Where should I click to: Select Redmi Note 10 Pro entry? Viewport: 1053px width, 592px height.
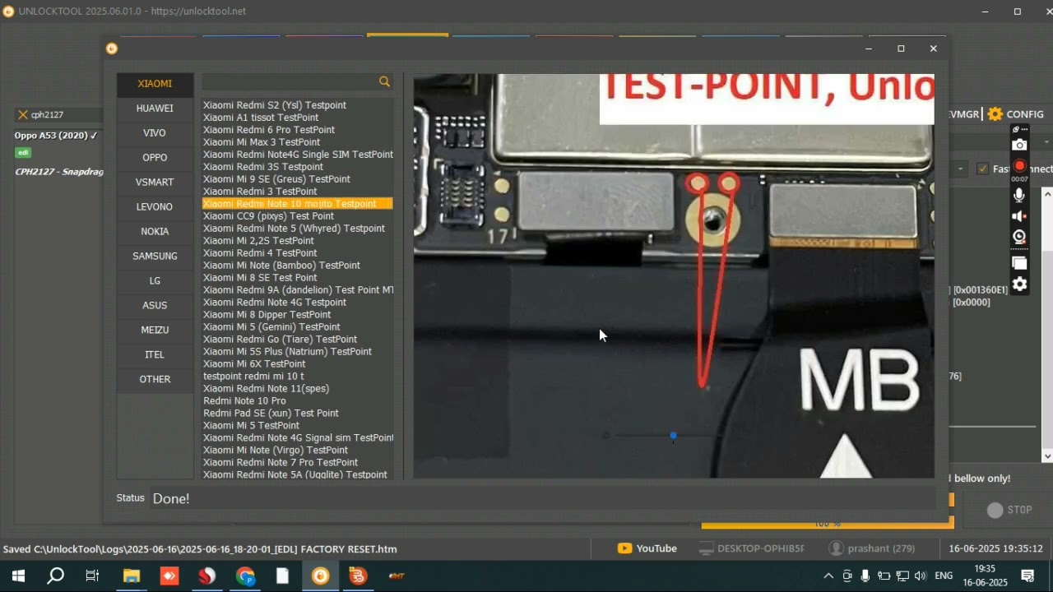tap(244, 401)
